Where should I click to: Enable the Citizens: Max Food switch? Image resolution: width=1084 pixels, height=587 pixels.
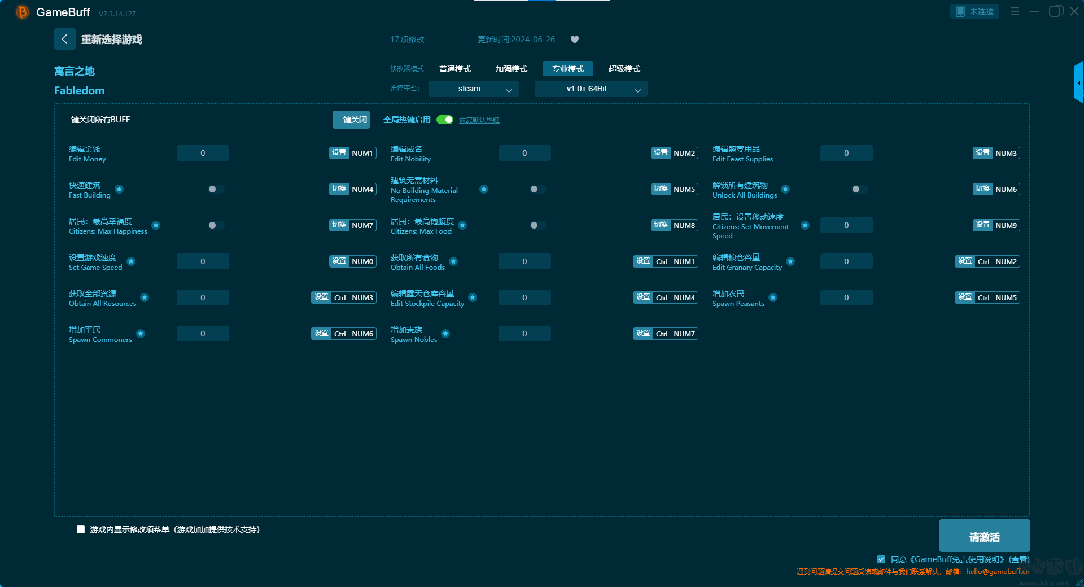pos(537,225)
